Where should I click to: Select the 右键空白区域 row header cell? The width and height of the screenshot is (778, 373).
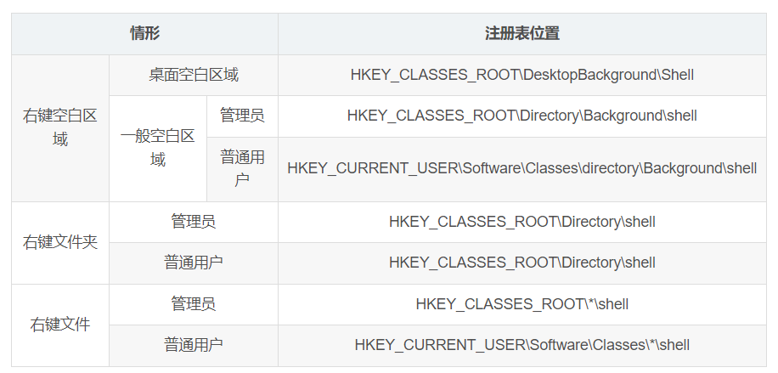tap(59, 127)
